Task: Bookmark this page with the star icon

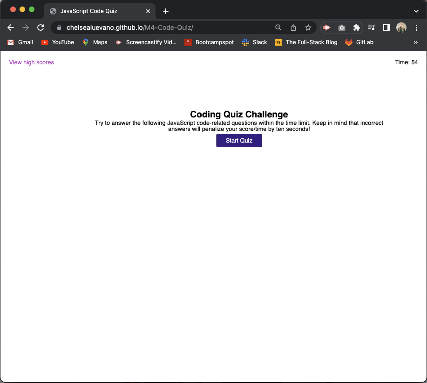Action: point(308,27)
